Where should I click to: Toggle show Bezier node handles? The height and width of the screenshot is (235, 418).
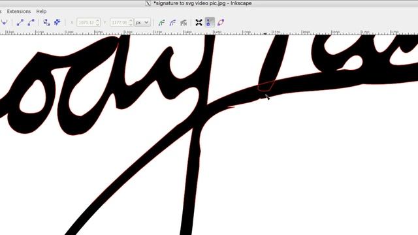click(x=210, y=22)
